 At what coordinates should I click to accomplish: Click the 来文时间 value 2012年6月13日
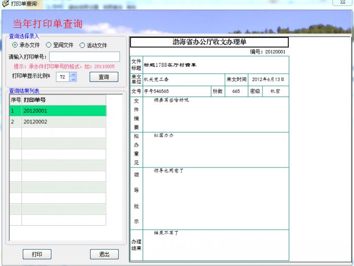[x=268, y=79]
